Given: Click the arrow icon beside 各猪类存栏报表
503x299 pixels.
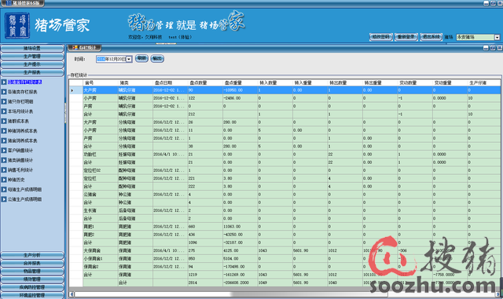Looking at the screenshot, I should point(4,92).
